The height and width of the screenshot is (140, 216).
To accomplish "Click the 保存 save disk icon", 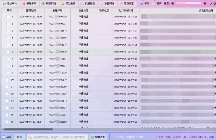I will [x=141, y=4].
